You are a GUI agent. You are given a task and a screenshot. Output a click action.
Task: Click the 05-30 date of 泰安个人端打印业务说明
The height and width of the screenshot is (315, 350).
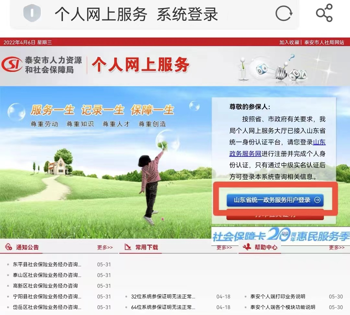coord(336,297)
